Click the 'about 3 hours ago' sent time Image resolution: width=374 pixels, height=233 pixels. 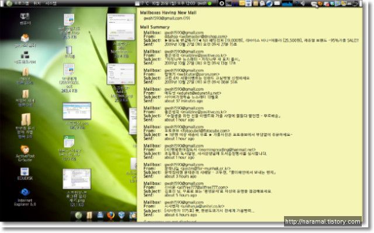coord(181,176)
